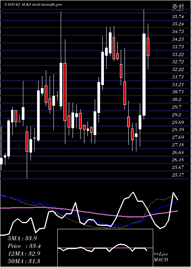Click the MACD inset chart box
This screenshot has width=191, height=267.
click(x=105, y=248)
